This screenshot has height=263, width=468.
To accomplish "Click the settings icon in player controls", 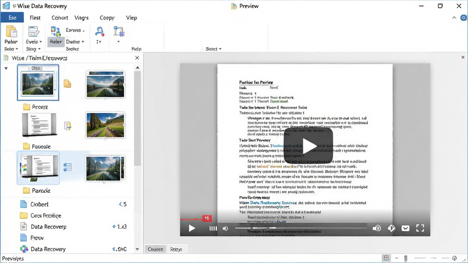I will pos(391,228).
